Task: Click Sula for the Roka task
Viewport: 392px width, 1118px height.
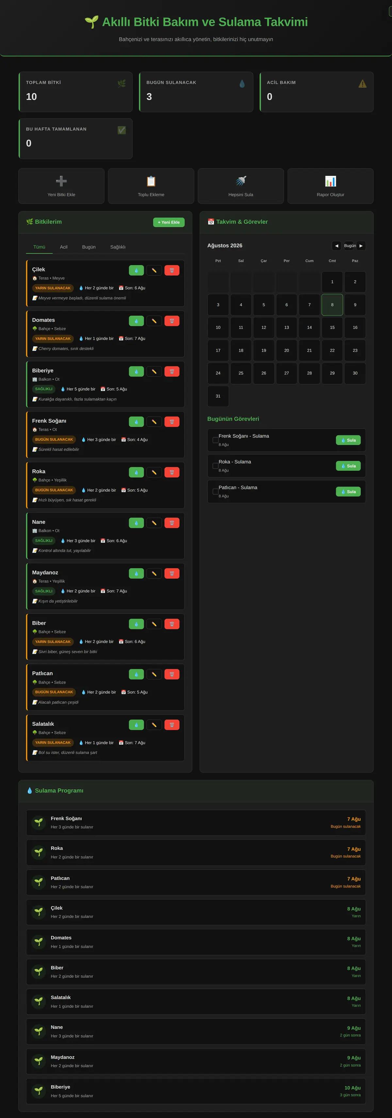Action: (x=348, y=466)
